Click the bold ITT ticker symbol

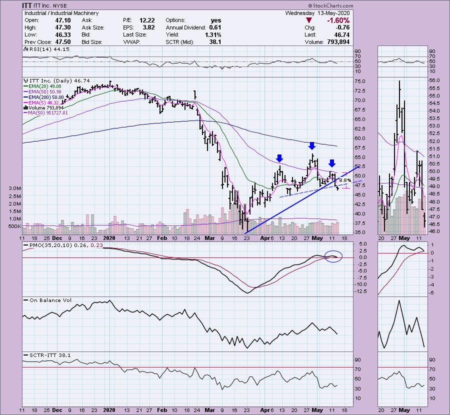click(27, 5)
